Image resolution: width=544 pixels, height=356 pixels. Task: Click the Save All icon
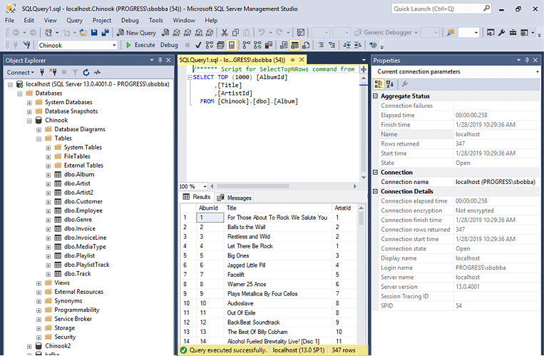105,33
